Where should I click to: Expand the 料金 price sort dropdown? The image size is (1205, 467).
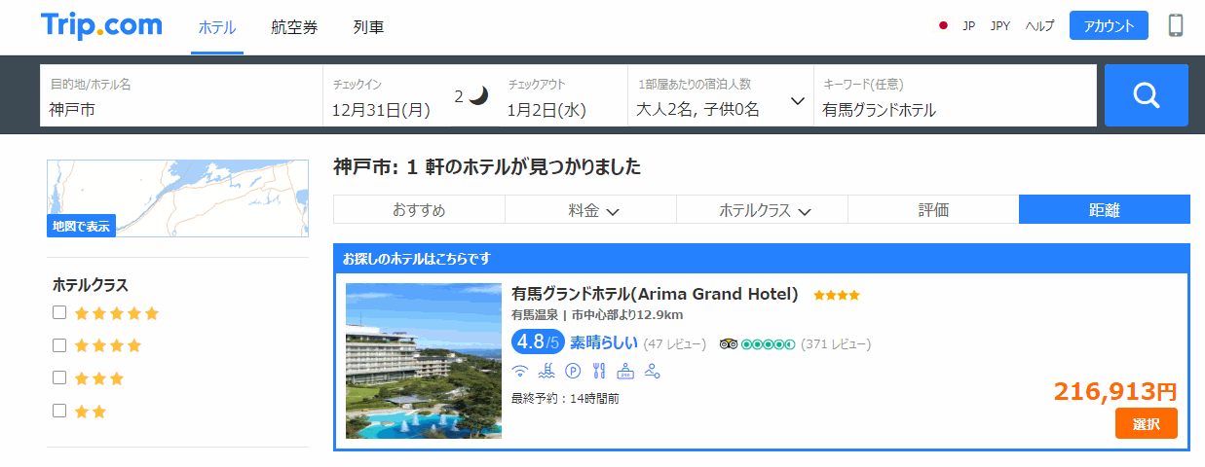(590, 209)
